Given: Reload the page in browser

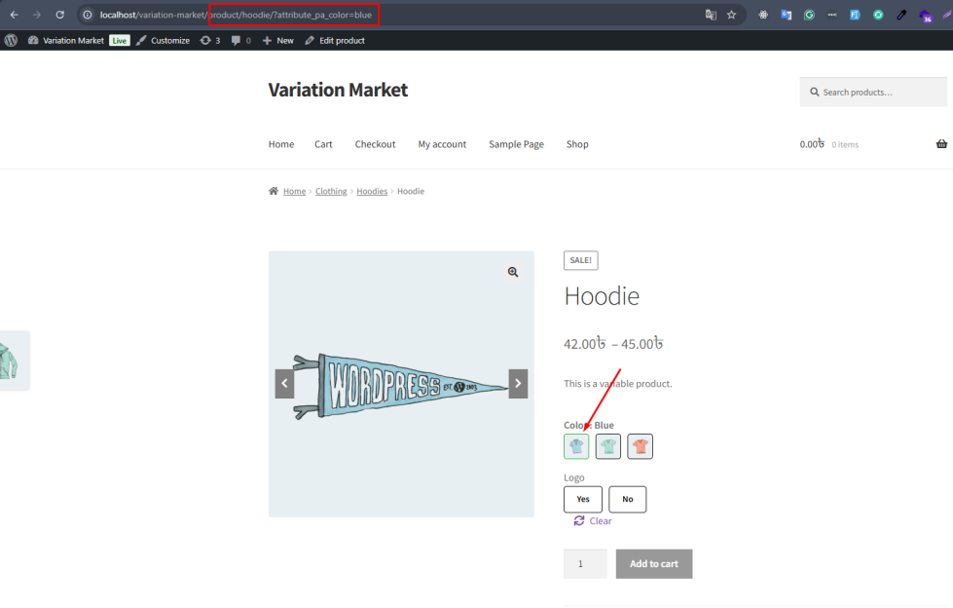Looking at the screenshot, I should [59, 15].
